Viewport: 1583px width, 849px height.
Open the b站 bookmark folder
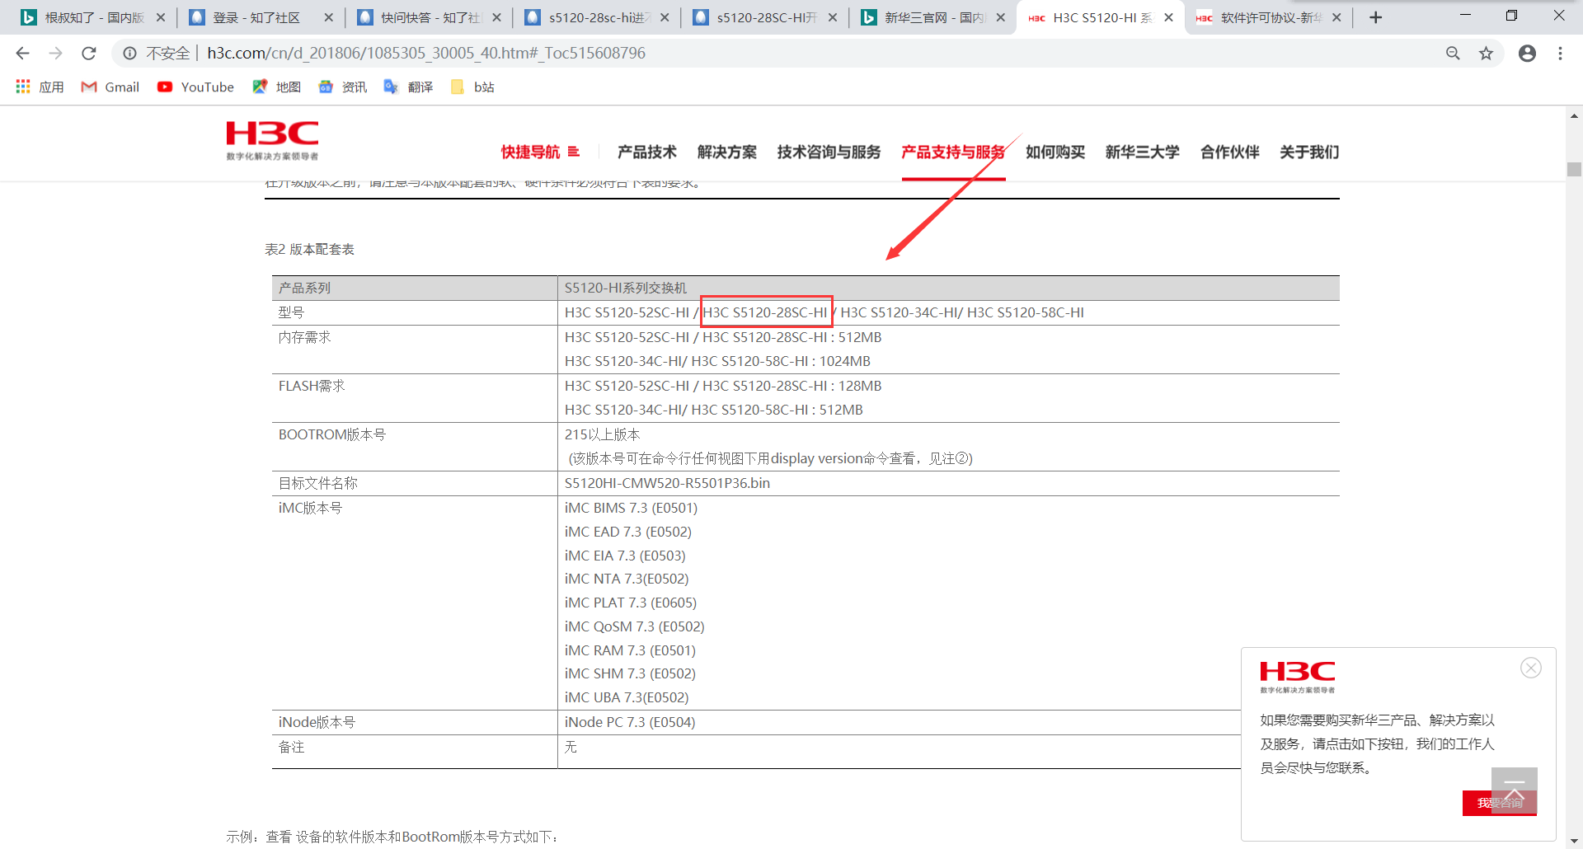point(473,87)
